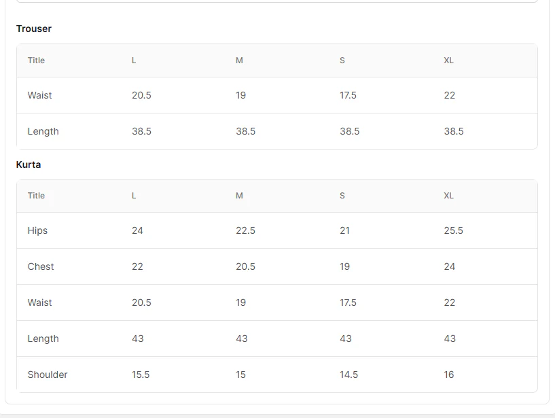Select the S column header in Kurta table
The width and height of the screenshot is (555, 418).
[342, 196]
